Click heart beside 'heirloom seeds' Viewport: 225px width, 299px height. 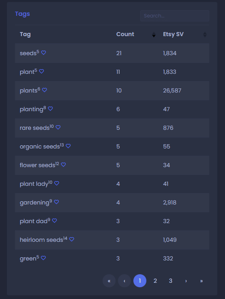coord(72,239)
